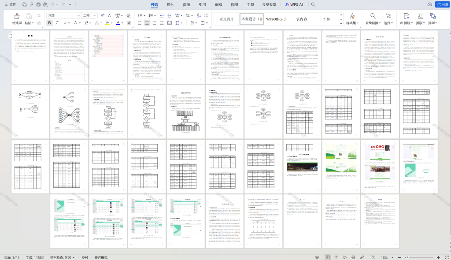Click 校对 proofreading in status bar
The width and height of the screenshot is (451, 260).
[x=85, y=257]
